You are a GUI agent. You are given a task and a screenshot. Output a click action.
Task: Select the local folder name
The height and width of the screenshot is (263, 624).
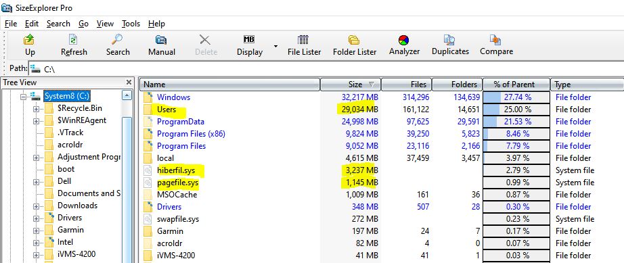click(165, 158)
